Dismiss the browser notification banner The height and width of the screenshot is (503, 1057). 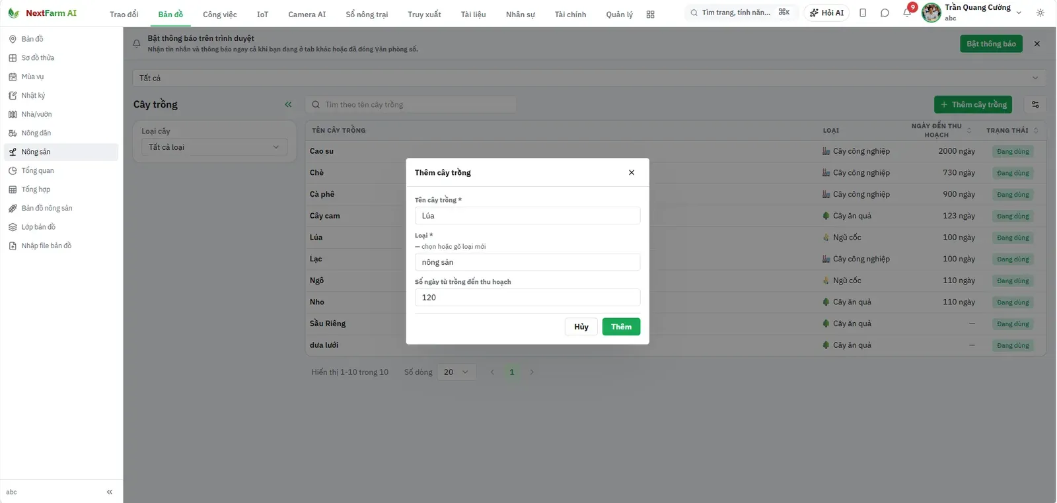point(1037,44)
